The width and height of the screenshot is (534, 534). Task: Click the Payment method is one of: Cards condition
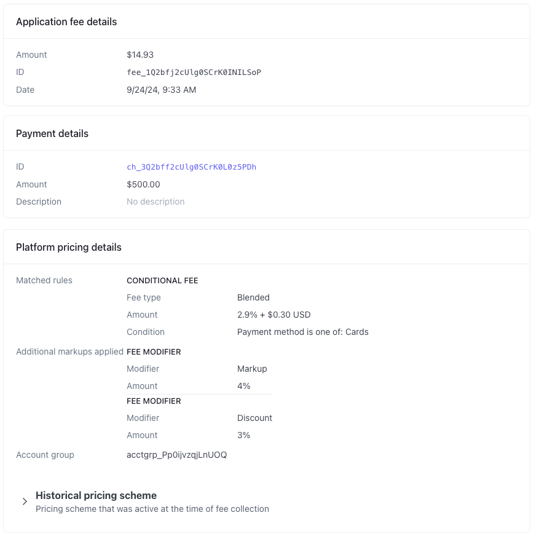pos(303,332)
